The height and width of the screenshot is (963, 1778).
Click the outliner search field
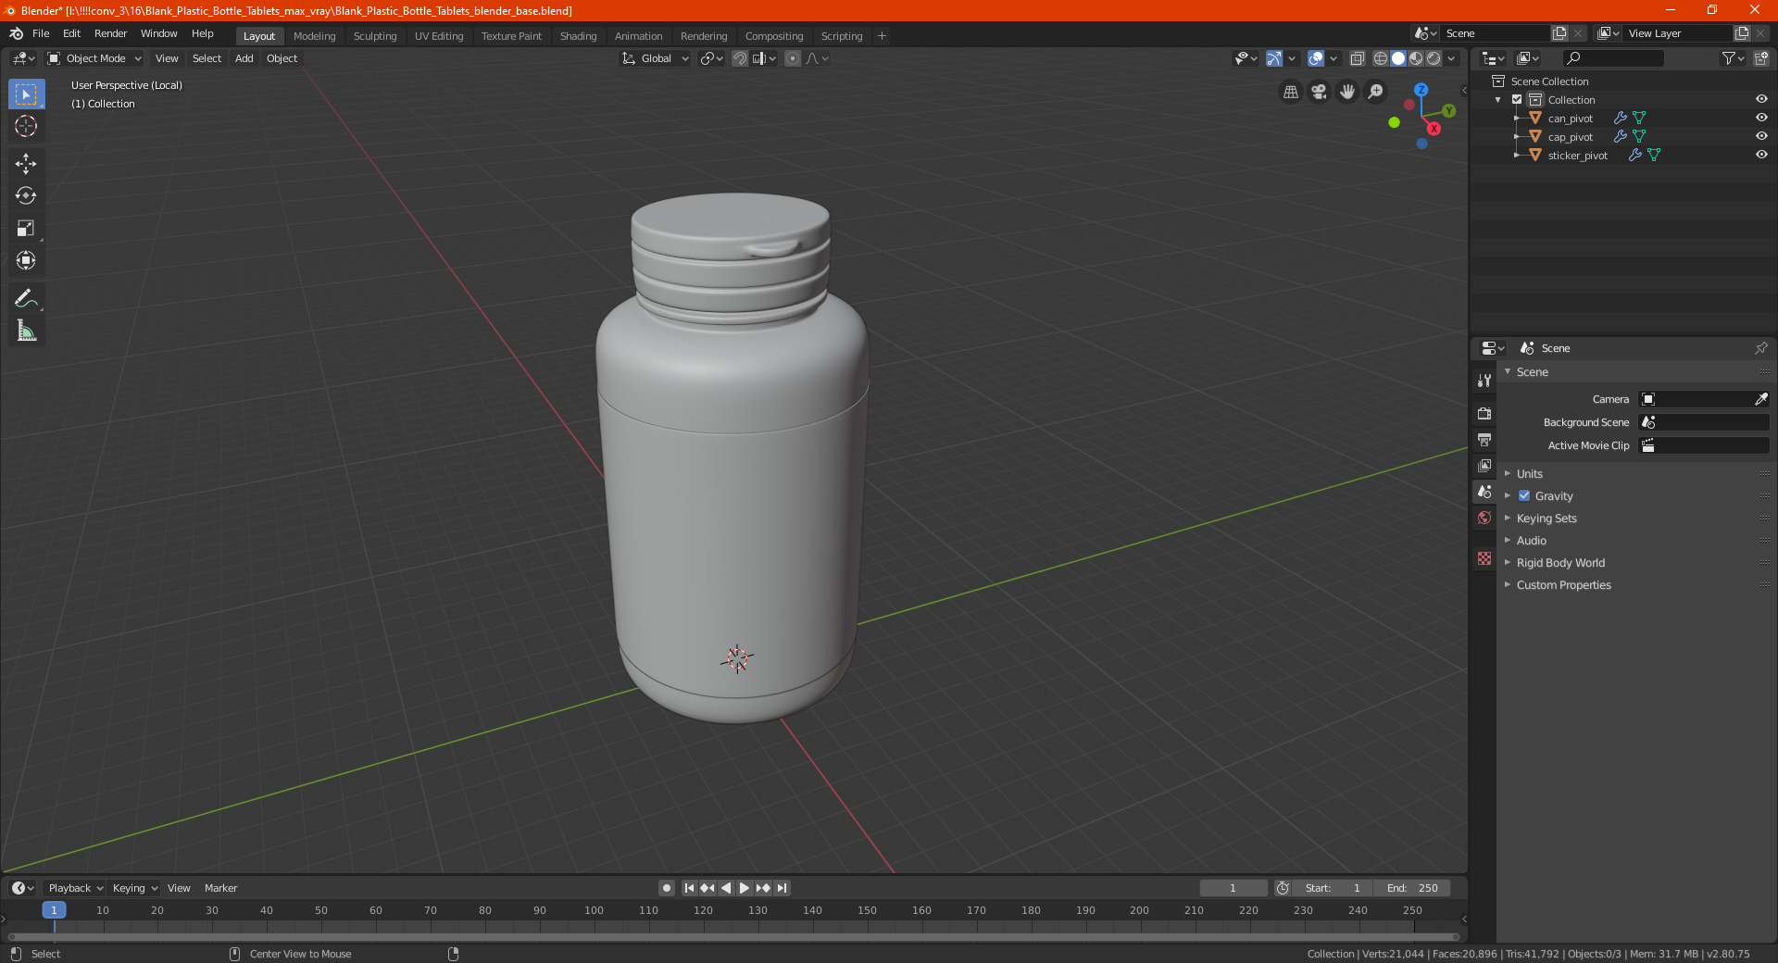[x=1612, y=58]
